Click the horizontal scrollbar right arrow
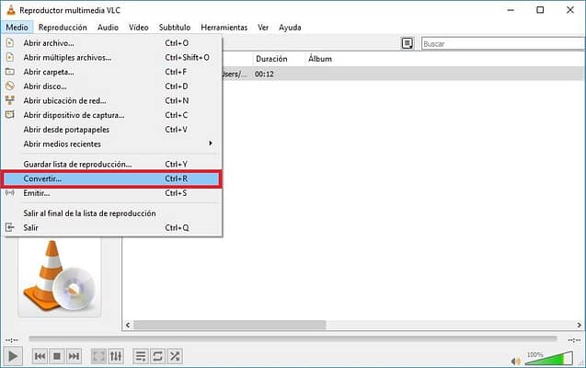 (x=579, y=325)
